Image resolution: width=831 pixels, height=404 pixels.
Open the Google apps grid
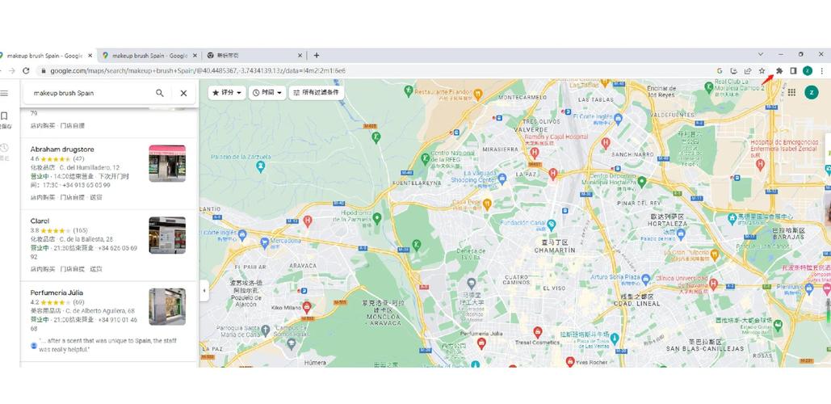tap(791, 92)
